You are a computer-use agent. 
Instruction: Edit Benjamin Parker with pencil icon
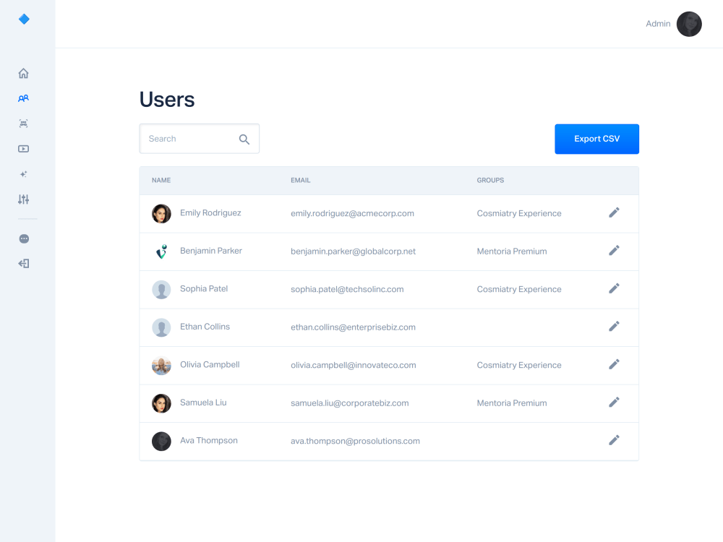614,250
